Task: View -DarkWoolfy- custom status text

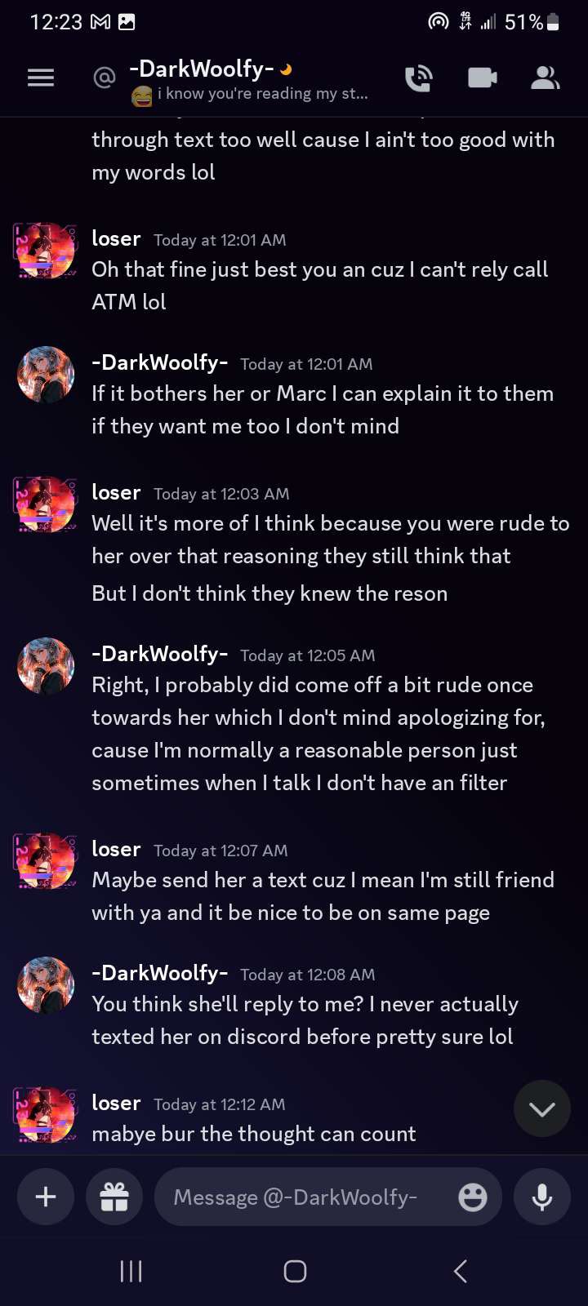Action: point(261,94)
